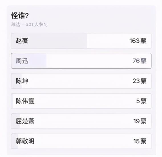Click the 163票 vote count
Image resolution: width=162 pixels, height=157 pixels.
[138, 41]
